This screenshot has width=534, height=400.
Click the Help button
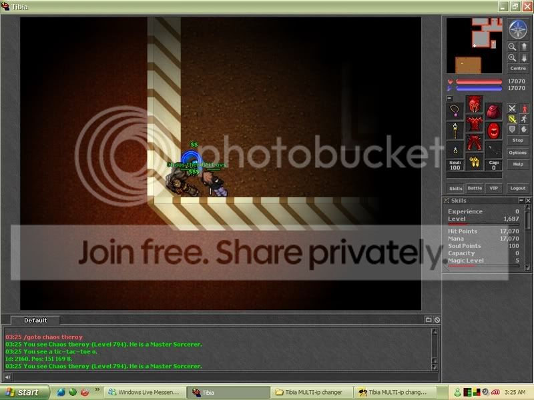[x=518, y=164]
